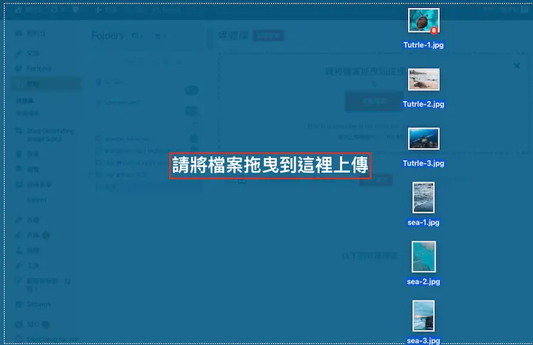Image resolution: width=533 pixels, height=345 pixels.
Task: Click the sea-1.jpg waves thumbnail
Action: point(424,197)
